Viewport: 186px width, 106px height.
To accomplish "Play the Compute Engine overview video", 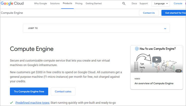I will [157, 59].
